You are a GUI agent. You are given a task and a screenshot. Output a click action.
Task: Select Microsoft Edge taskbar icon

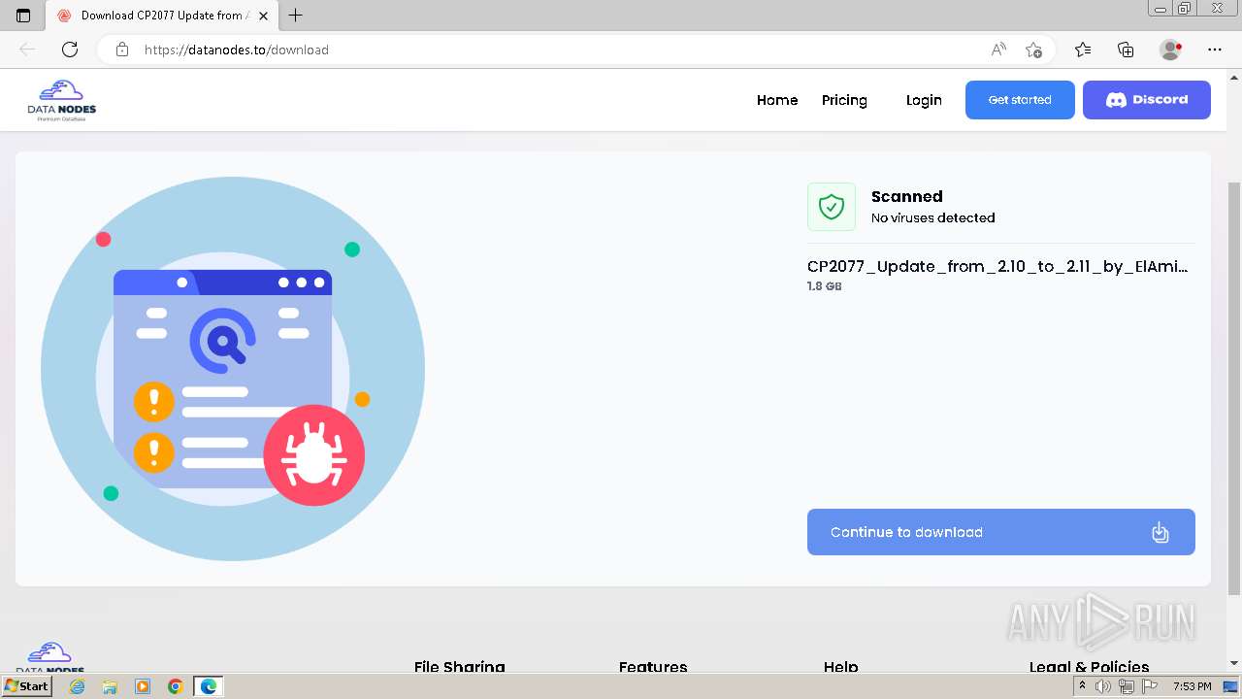(209, 686)
